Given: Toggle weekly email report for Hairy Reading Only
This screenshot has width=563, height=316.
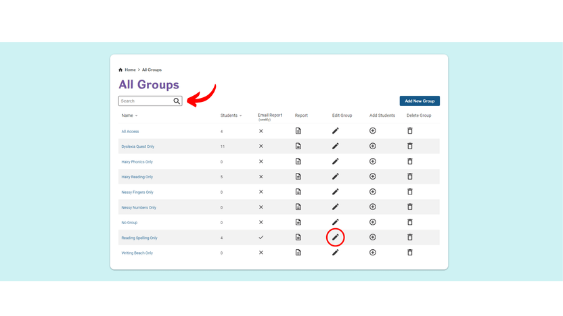Looking at the screenshot, I should pyautogui.click(x=261, y=177).
